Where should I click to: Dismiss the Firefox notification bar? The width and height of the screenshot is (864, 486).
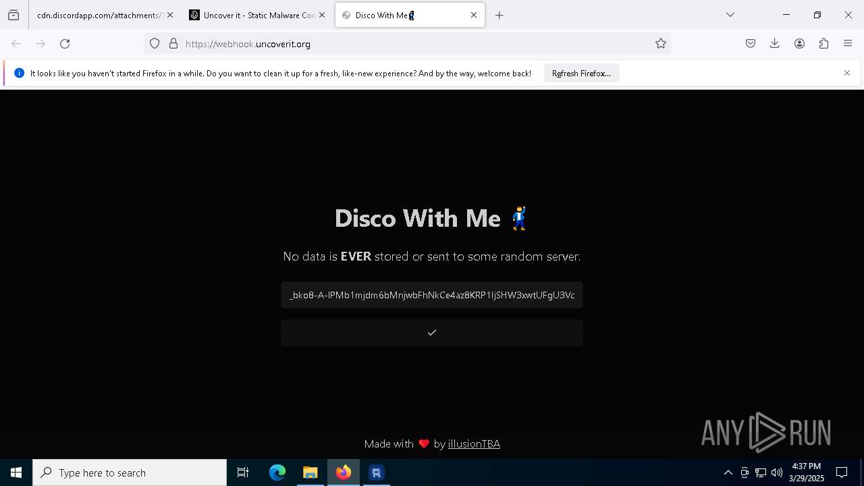(x=847, y=73)
